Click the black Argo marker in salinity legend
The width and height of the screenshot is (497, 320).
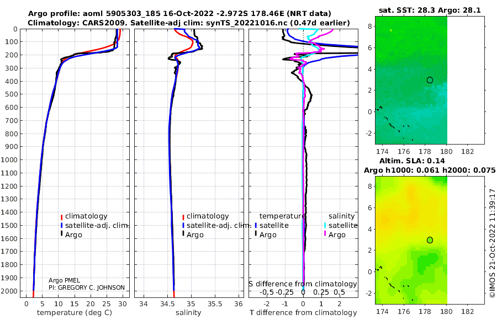[183, 234]
